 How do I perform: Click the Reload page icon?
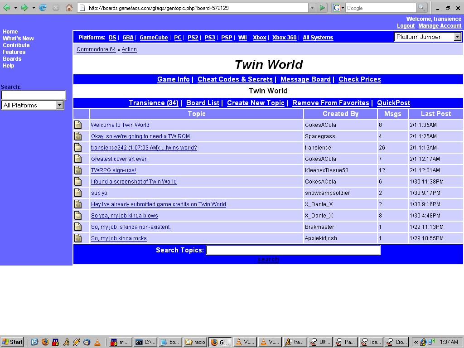click(x=43, y=8)
